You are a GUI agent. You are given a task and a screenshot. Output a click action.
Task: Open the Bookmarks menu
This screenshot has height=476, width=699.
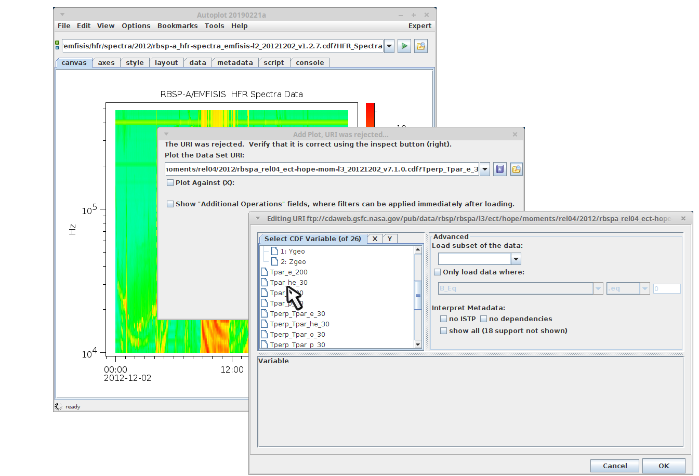click(x=177, y=26)
